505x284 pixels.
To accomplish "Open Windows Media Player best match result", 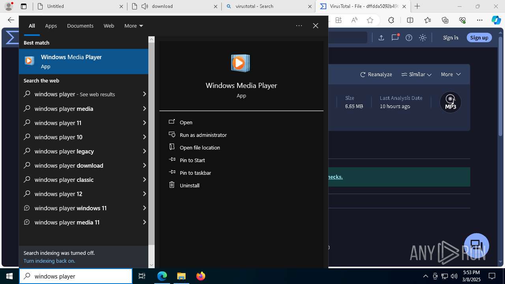I will tap(84, 62).
